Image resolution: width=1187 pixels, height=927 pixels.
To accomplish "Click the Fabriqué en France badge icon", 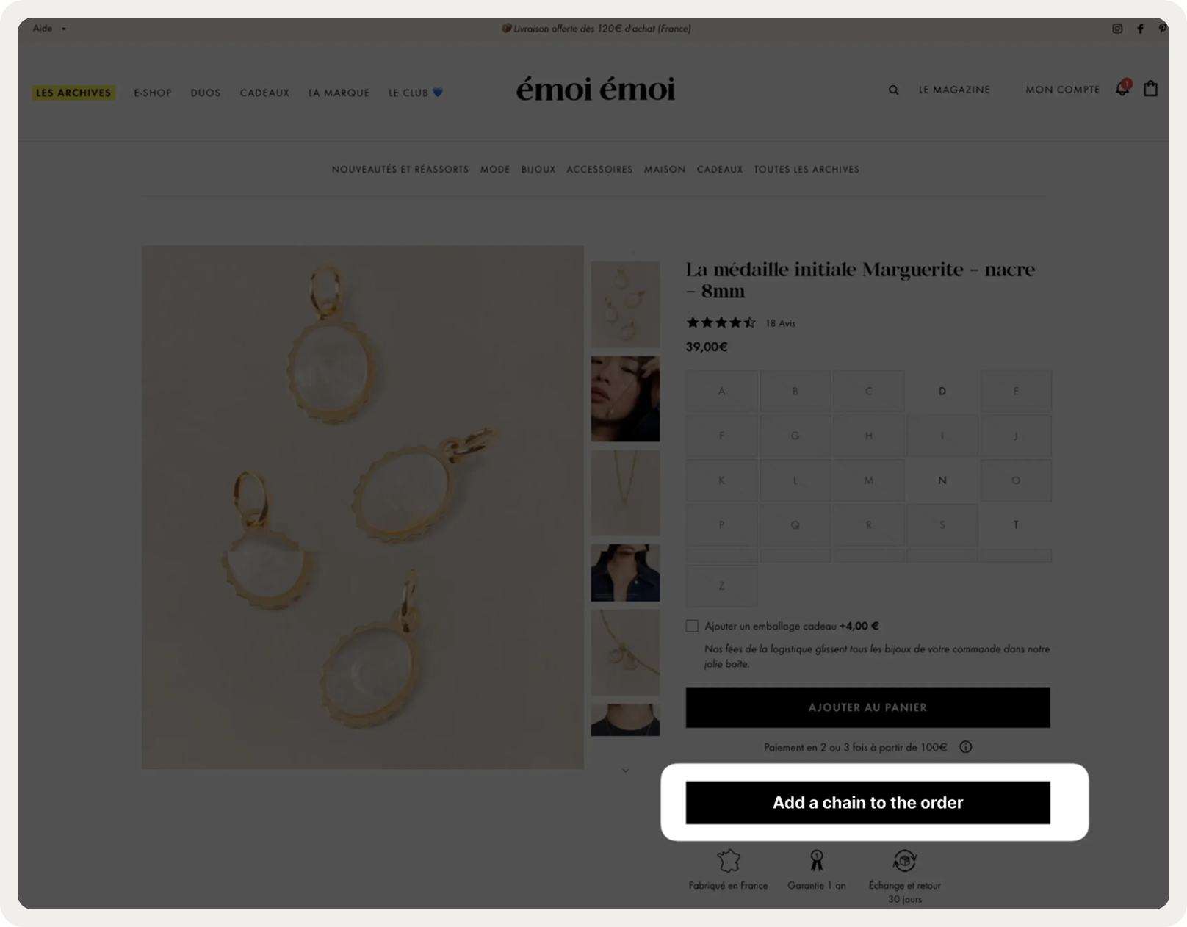I will [x=728, y=860].
